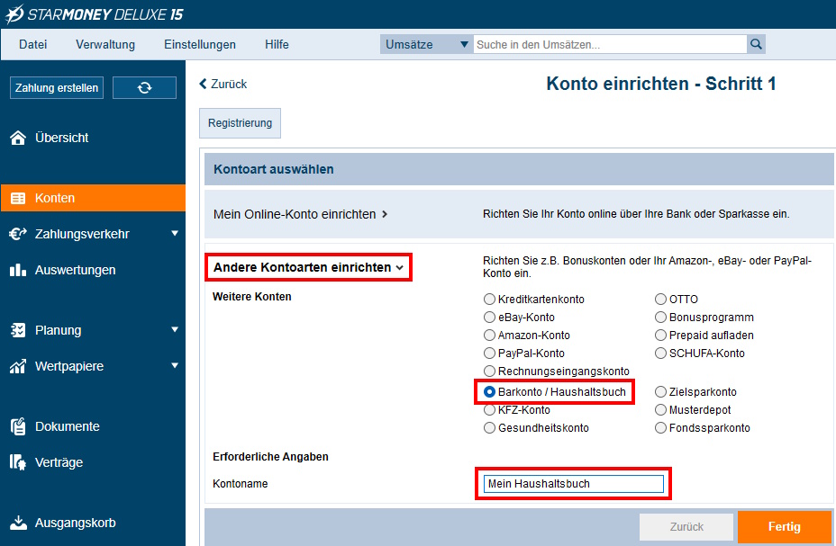Click the magnifier search icon
Screen dimensions: 836x546
click(756, 44)
